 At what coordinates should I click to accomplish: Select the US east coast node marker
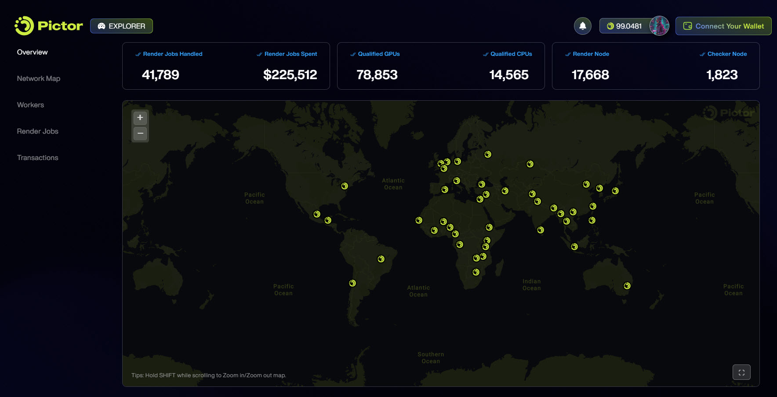(345, 186)
